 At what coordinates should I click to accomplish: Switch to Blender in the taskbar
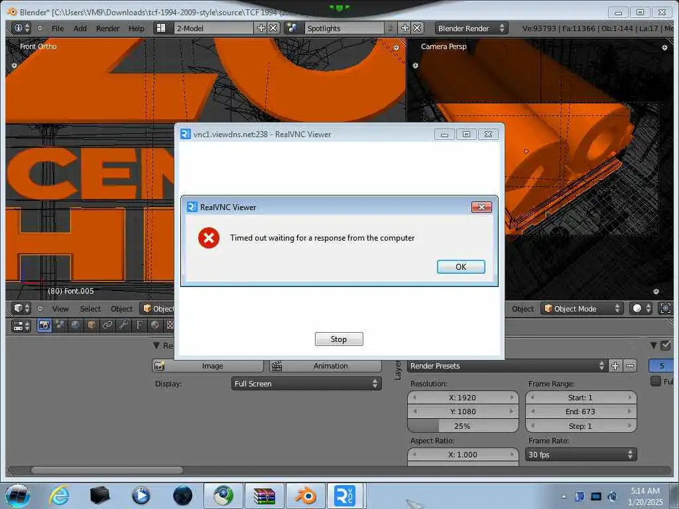coord(305,496)
